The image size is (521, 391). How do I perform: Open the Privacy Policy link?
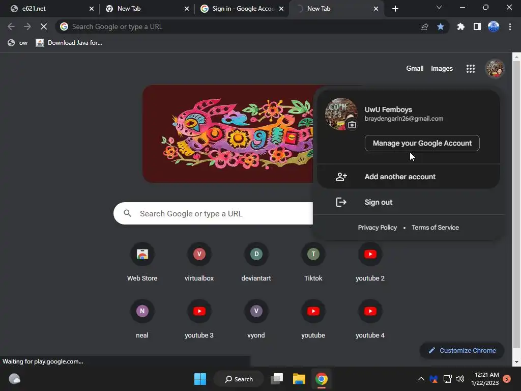tap(377, 228)
